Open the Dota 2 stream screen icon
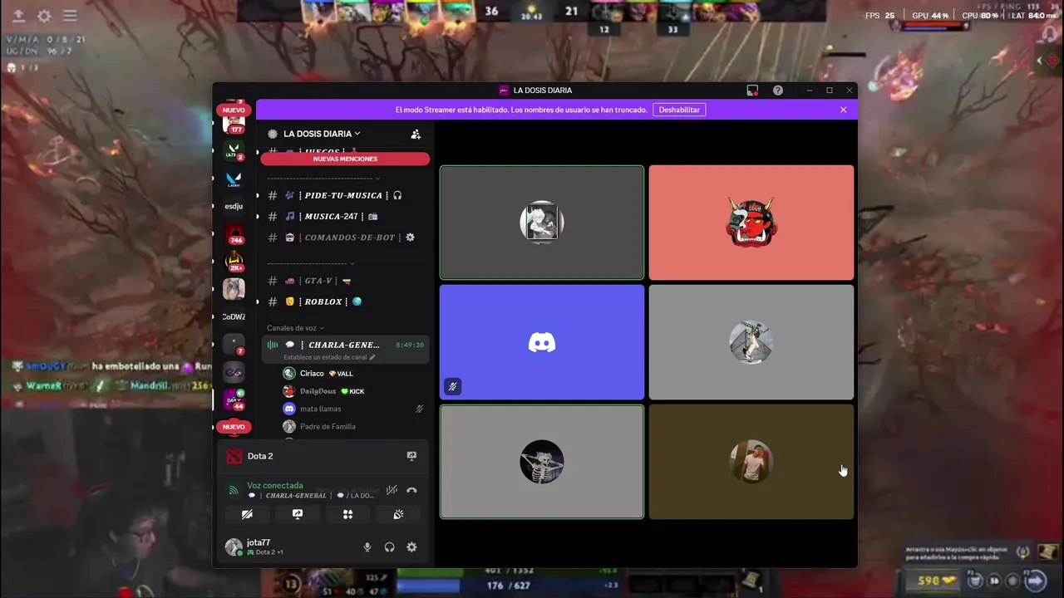 point(411,456)
